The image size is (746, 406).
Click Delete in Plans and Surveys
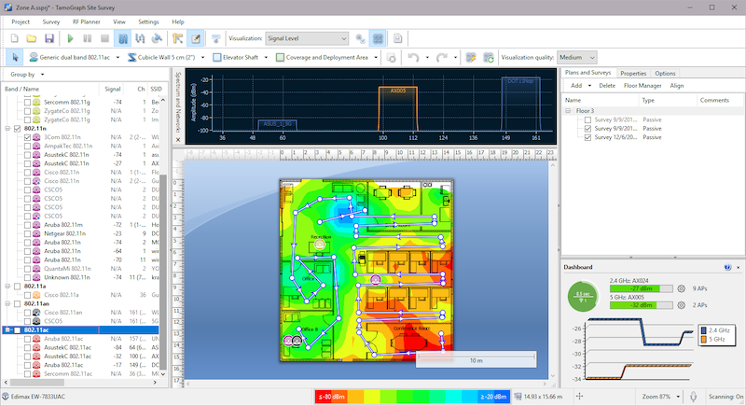(x=607, y=86)
